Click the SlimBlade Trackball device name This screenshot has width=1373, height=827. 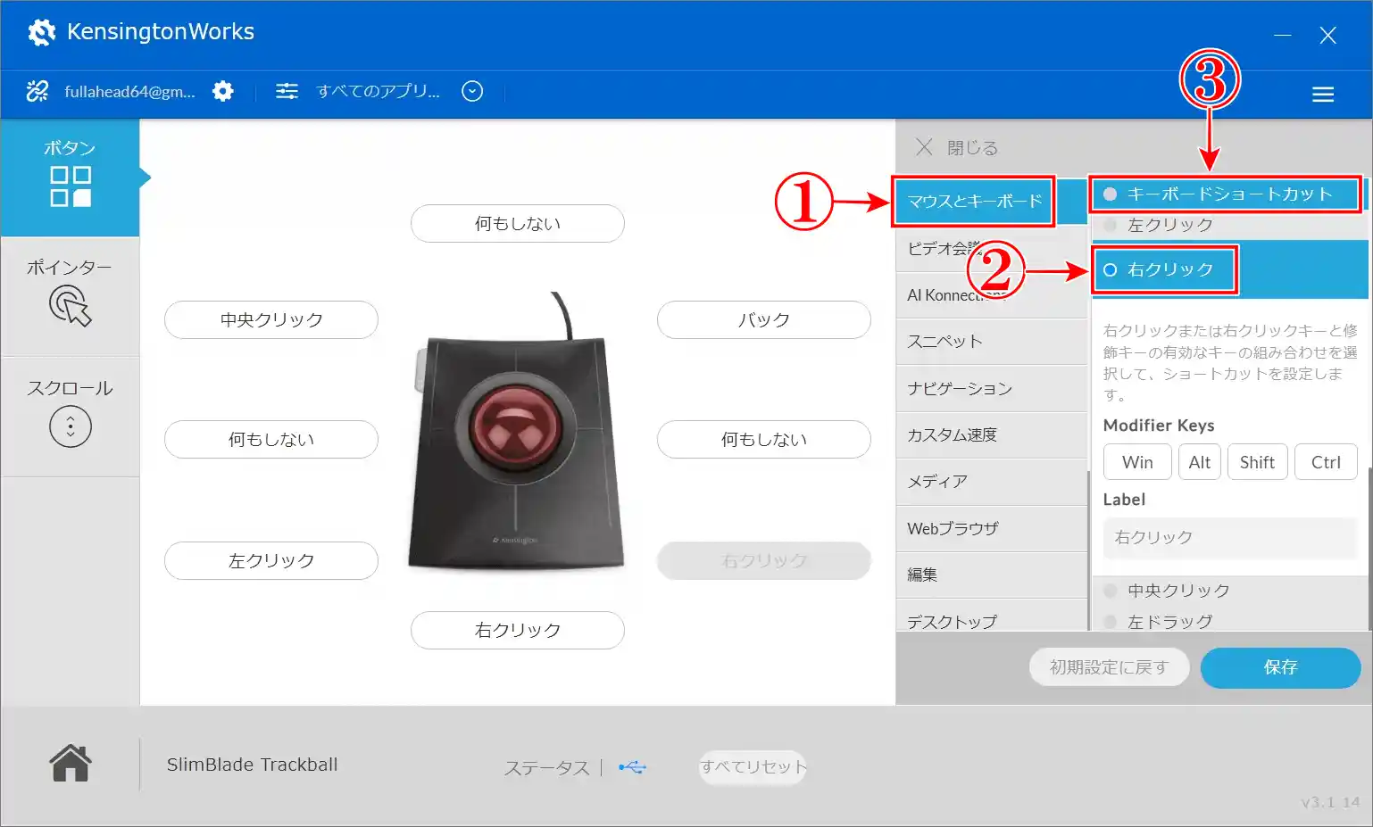(x=253, y=765)
